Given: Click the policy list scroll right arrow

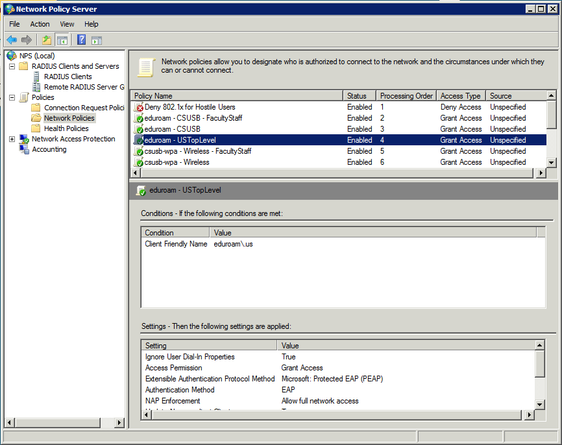Looking at the screenshot, I should (x=541, y=173).
